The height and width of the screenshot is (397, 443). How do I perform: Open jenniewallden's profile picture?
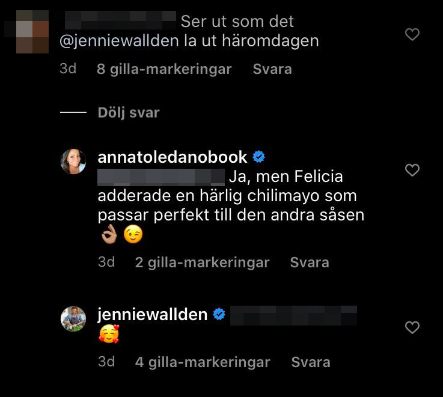click(73, 319)
